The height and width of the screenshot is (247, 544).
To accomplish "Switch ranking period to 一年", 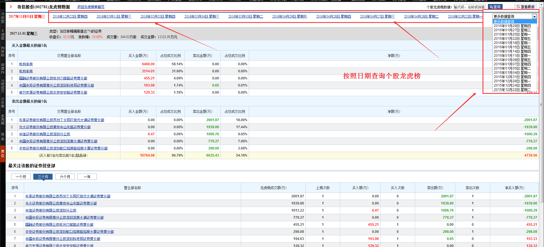I will pos(87,177).
